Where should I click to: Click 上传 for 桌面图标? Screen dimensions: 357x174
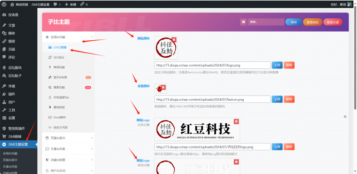277,99
